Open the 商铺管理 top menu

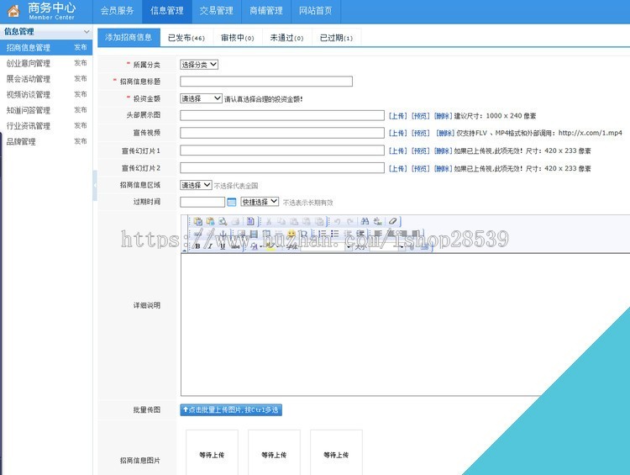[266, 11]
